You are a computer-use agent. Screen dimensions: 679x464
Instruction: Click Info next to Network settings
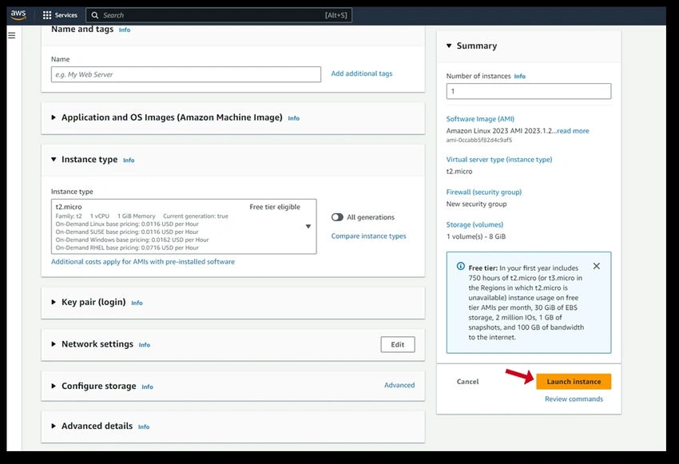145,345
